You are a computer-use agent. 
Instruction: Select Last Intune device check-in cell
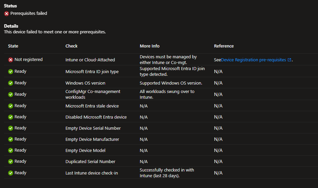point(92,173)
